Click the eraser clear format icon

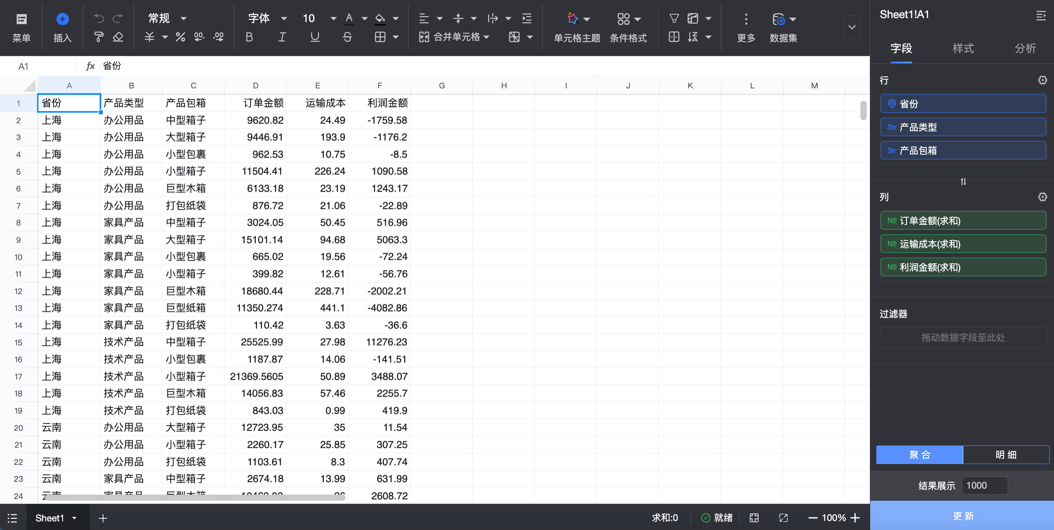[118, 37]
